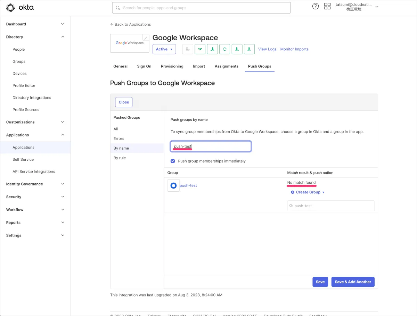Image resolution: width=417 pixels, height=316 pixels.
Task: Uncheck Push group memberships immediately
Action: [173, 161]
